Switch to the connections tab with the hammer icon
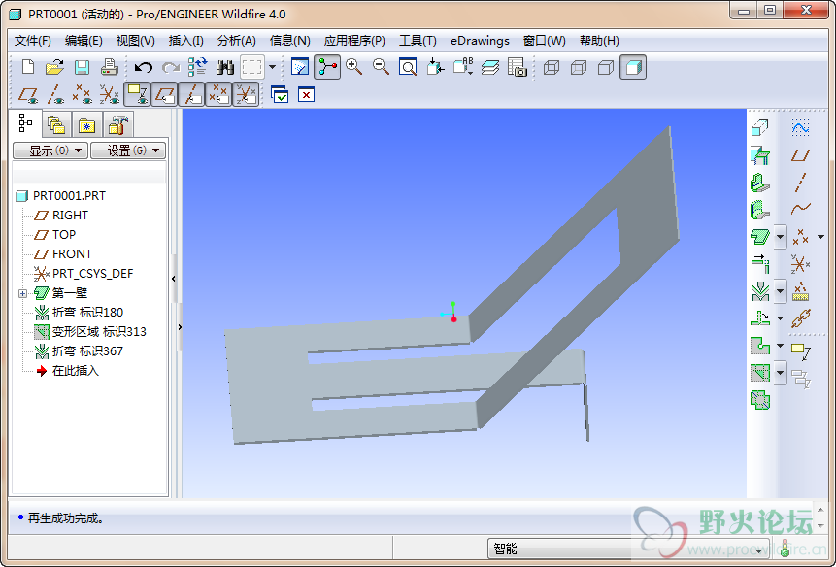Viewport: 836px width, 567px height. [117, 124]
